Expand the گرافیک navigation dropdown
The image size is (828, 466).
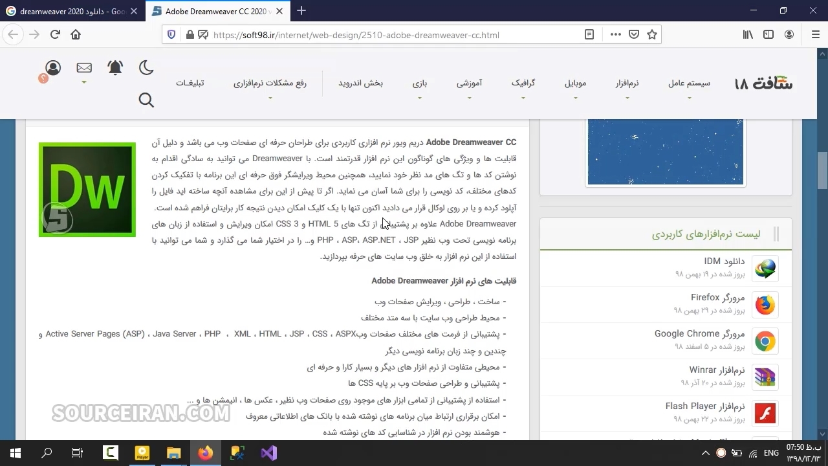tap(523, 83)
